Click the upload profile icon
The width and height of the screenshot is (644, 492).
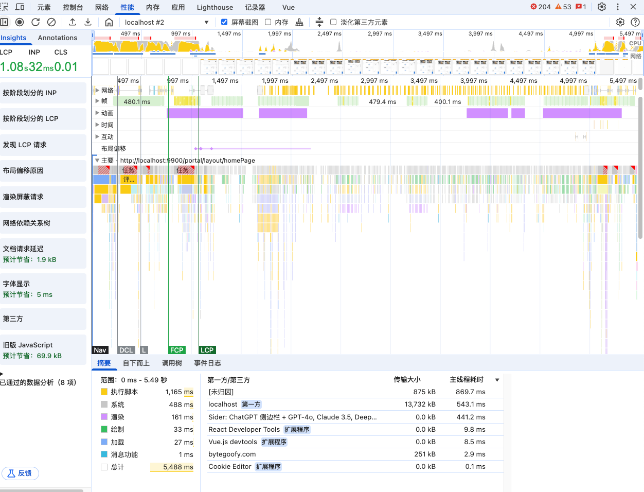(73, 22)
